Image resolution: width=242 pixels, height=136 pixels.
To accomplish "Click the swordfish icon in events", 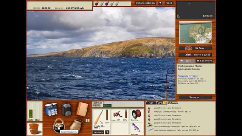I will [151, 130].
